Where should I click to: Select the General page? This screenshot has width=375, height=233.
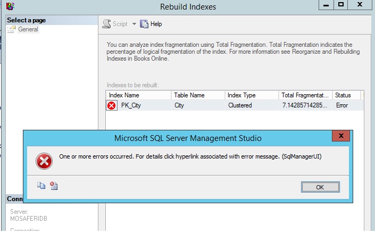click(x=28, y=29)
